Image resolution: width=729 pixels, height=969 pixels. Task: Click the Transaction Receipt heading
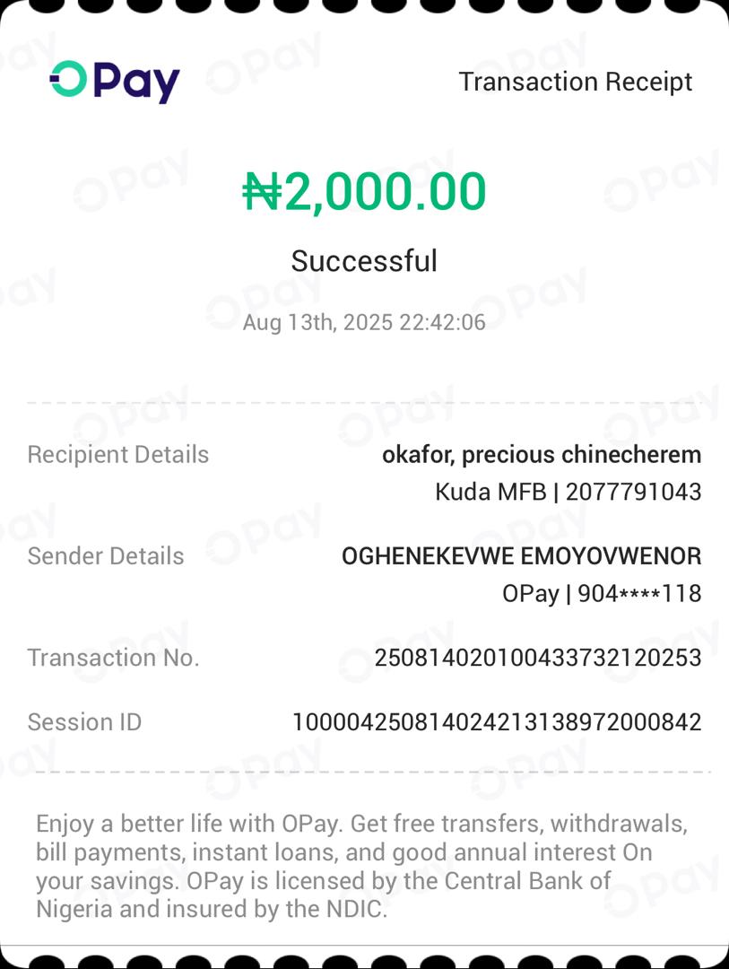[x=575, y=82]
